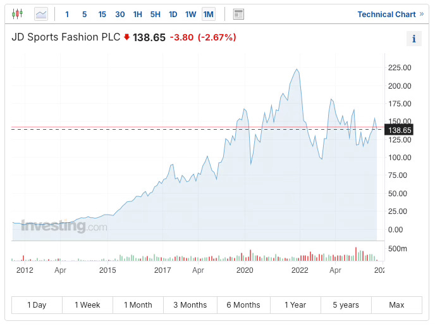Viewport: 435px width, 326px height.
Task: Select the 1 Month range
Action: [x=138, y=305]
